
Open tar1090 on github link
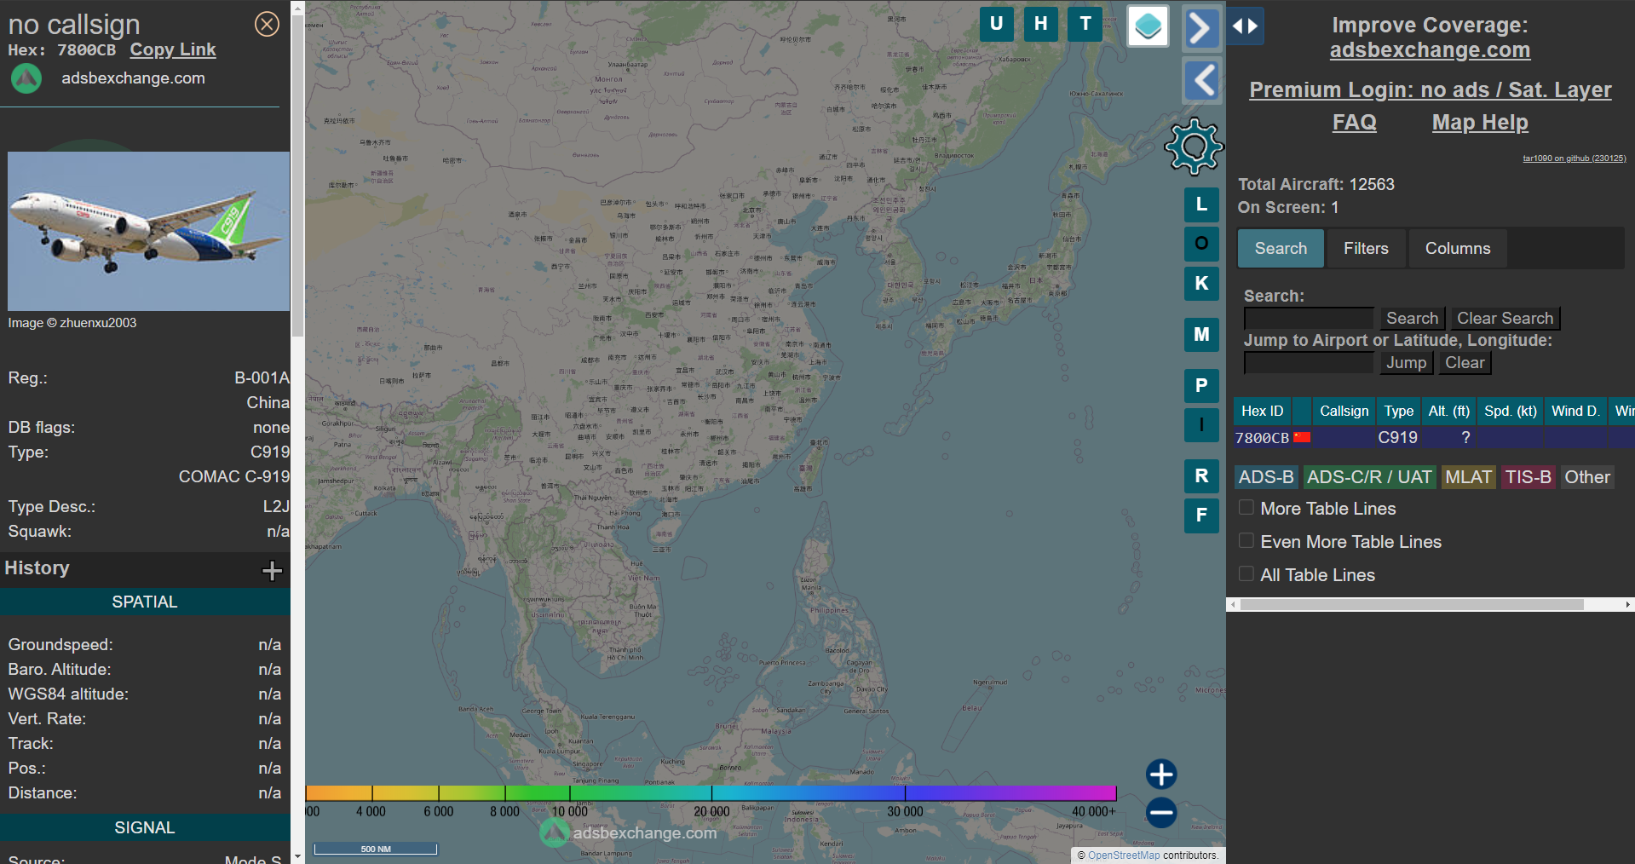[1574, 158]
